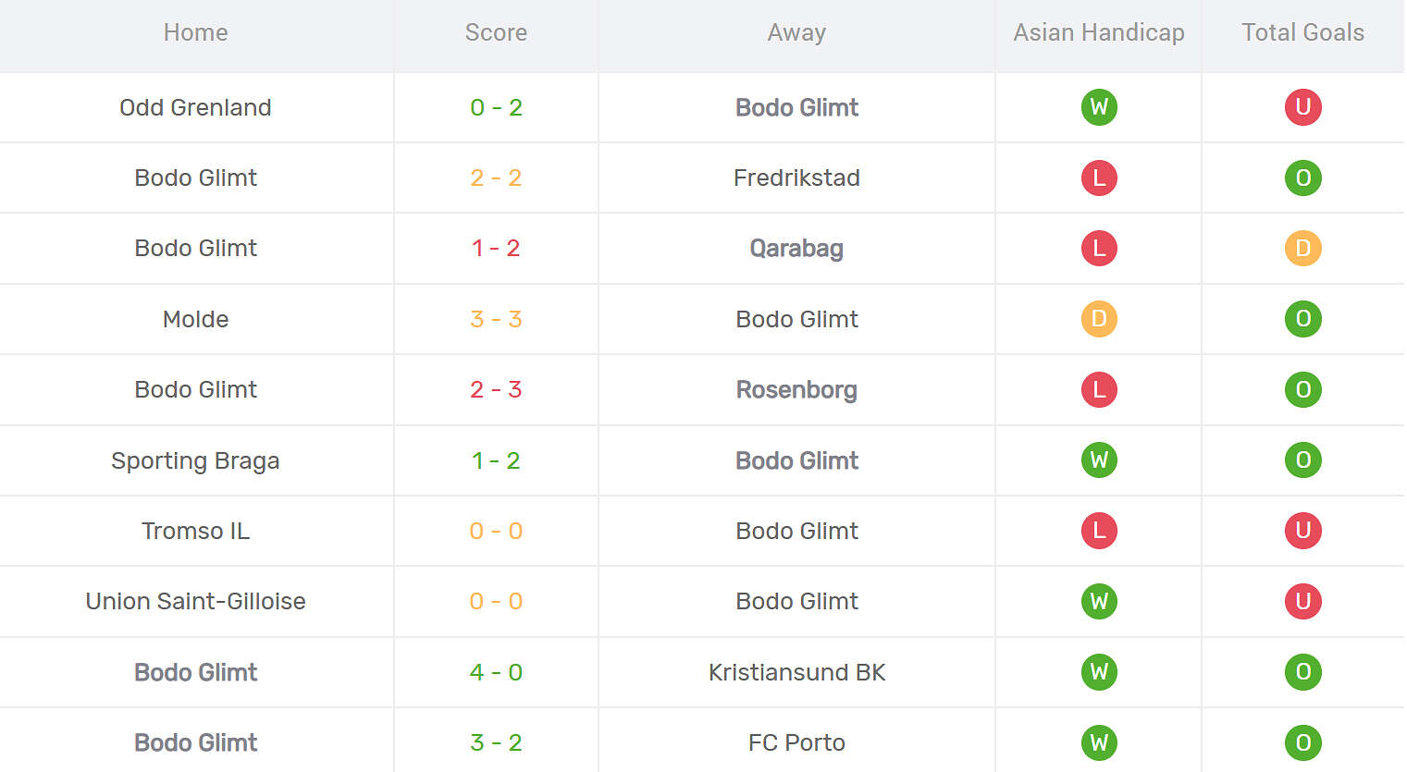Open the FC Porto team link

coord(796,742)
